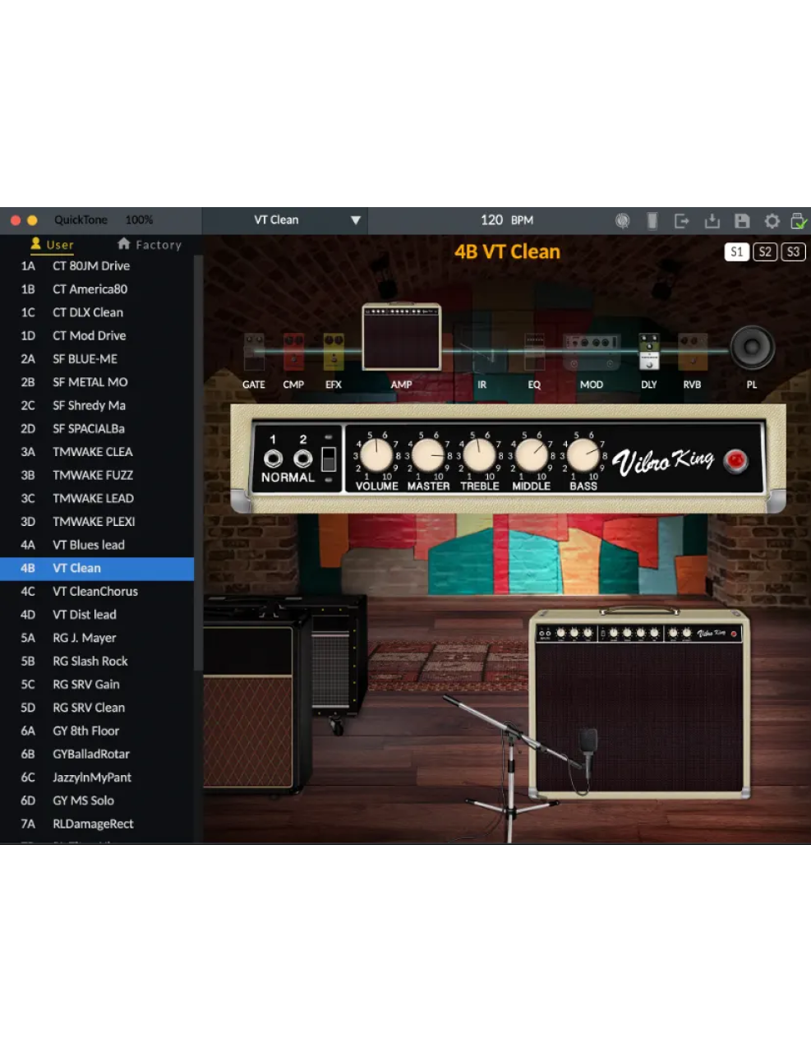
Task: Click the RVB reverb pedal
Action: (692, 352)
